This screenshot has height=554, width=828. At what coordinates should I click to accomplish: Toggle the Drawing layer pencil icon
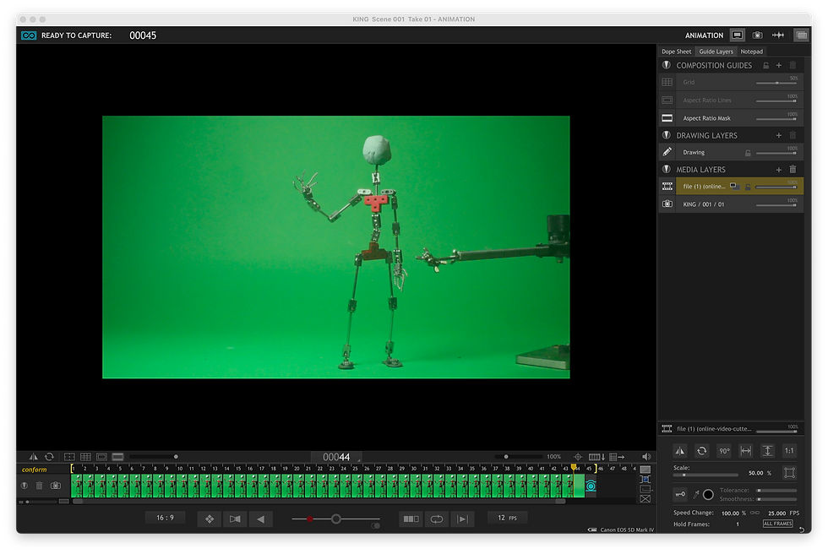[667, 152]
